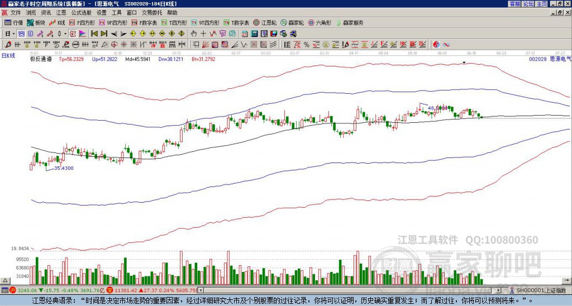Click the 客服 link

point(514,3)
